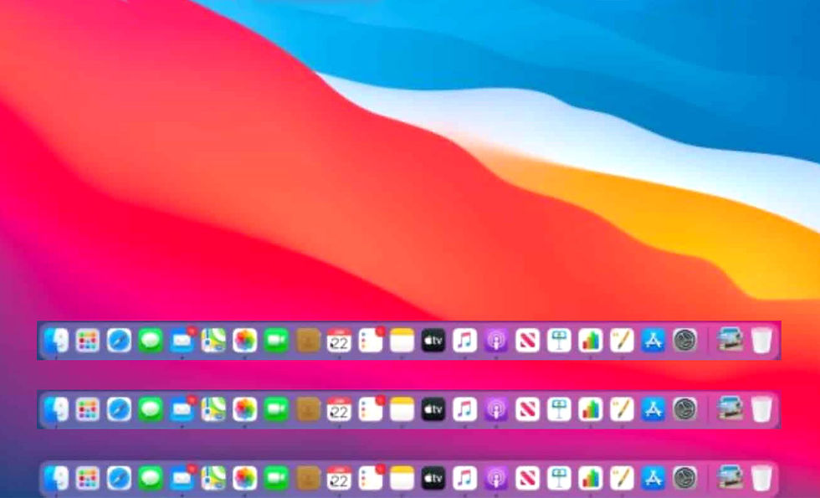This screenshot has height=498, width=820.
Task: Click Calendar in the middle dock
Action: pos(340,409)
